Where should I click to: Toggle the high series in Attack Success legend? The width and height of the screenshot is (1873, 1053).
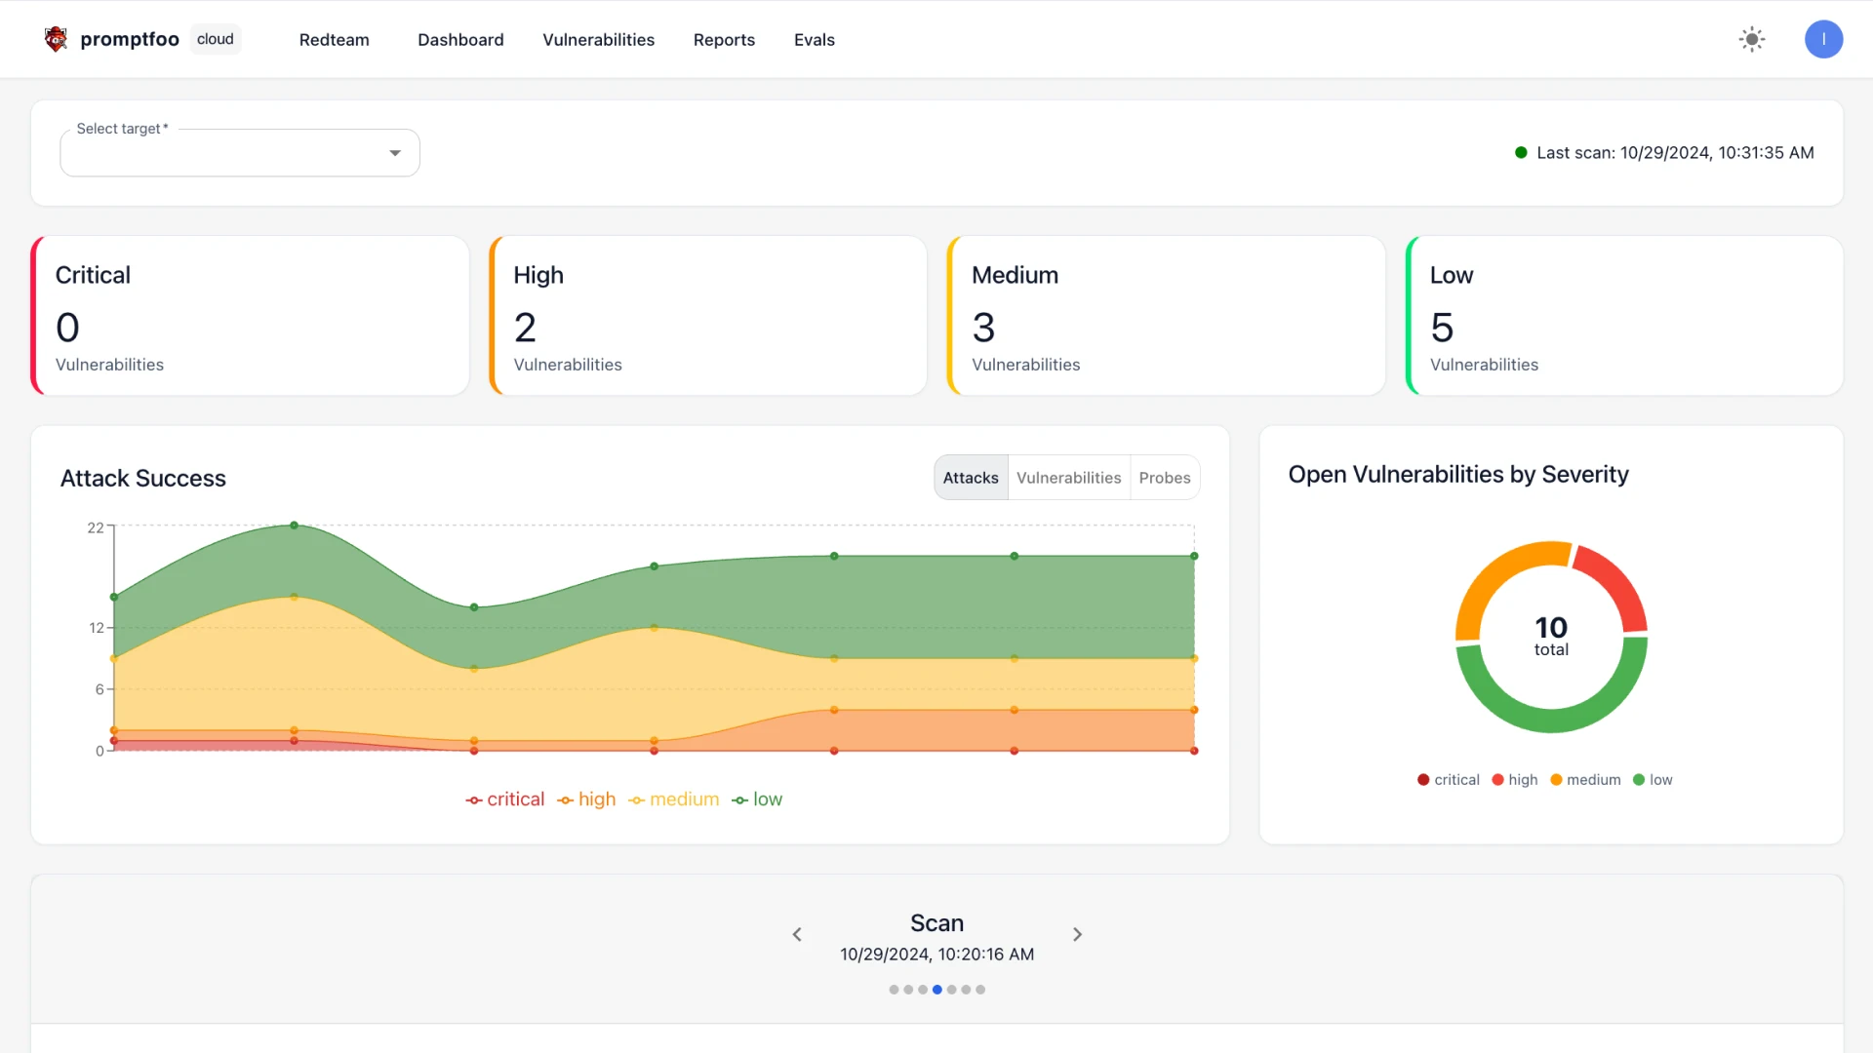click(585, 799)
